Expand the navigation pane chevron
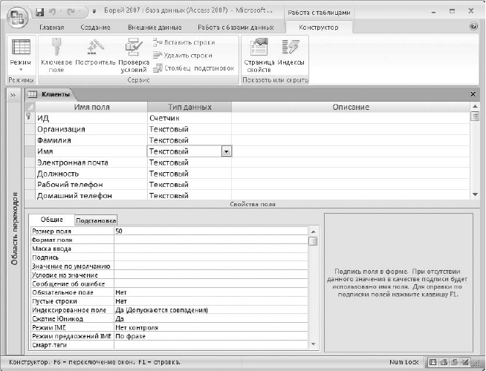 point(13,95)
